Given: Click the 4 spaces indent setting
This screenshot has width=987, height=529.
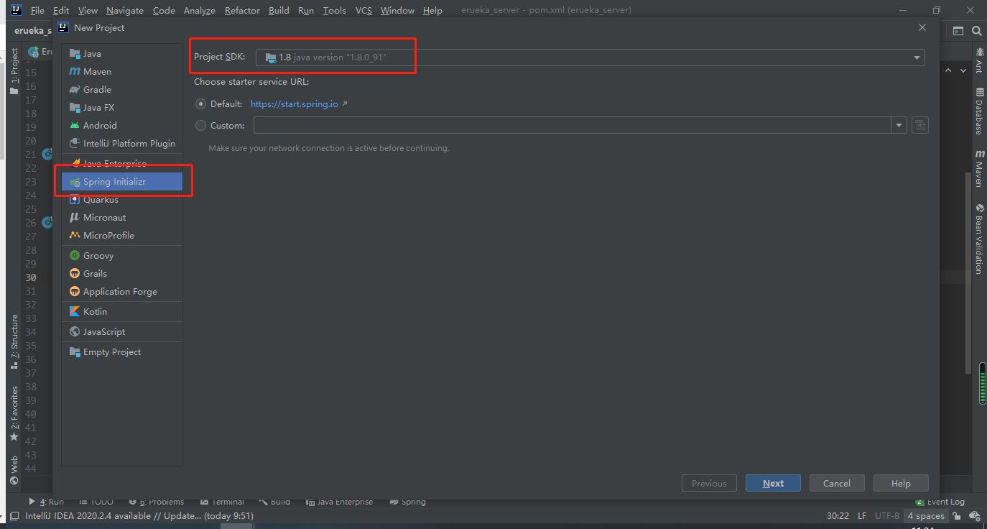Looking at the screenshot, I should pos(925,515).
